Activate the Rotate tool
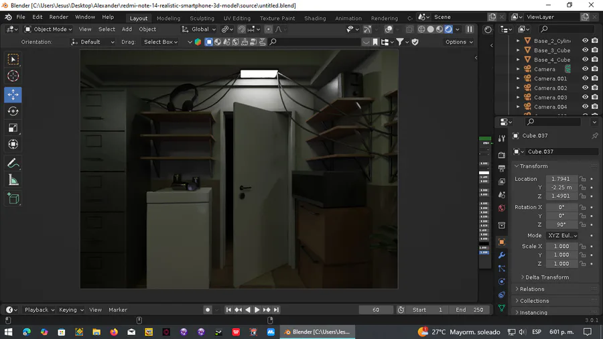This screenshot has width=603, height=339. coord(13,111)
